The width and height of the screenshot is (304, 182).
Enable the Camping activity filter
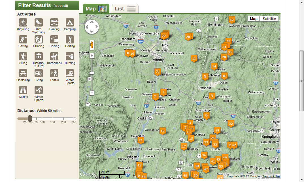coord(70,23)
